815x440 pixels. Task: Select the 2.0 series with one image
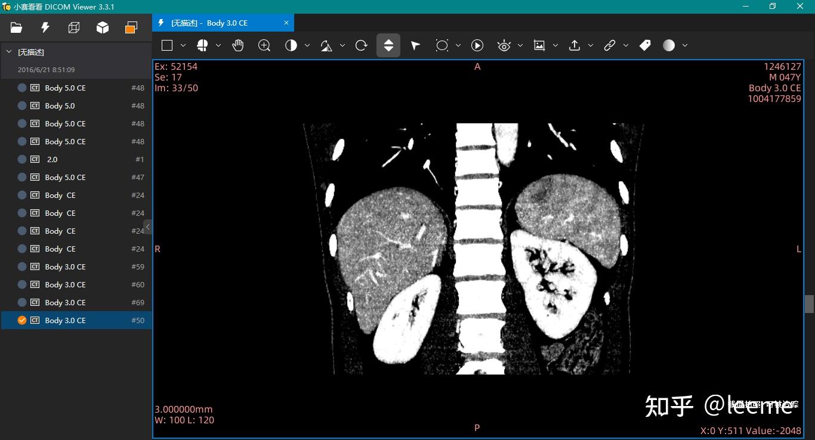tap(76, 159)
